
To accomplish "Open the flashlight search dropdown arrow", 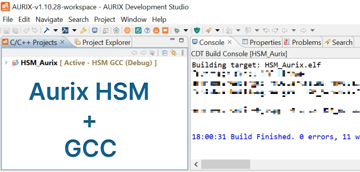I will pyautogui.click(x=217, y=30).
